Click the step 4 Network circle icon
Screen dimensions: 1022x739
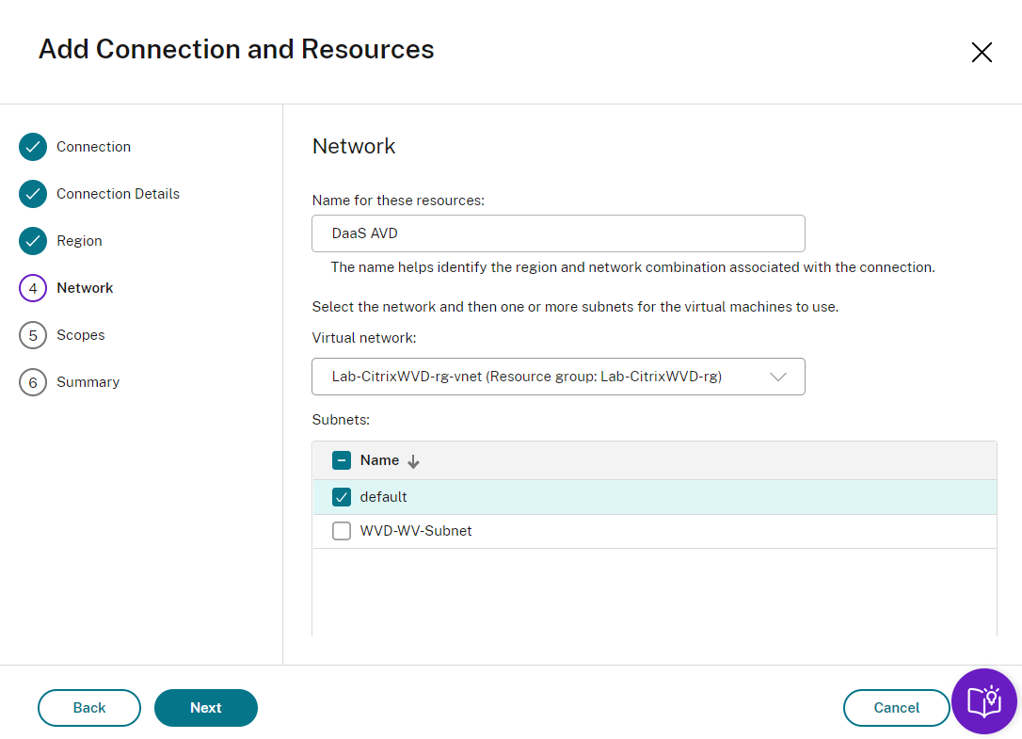point(33,288)
